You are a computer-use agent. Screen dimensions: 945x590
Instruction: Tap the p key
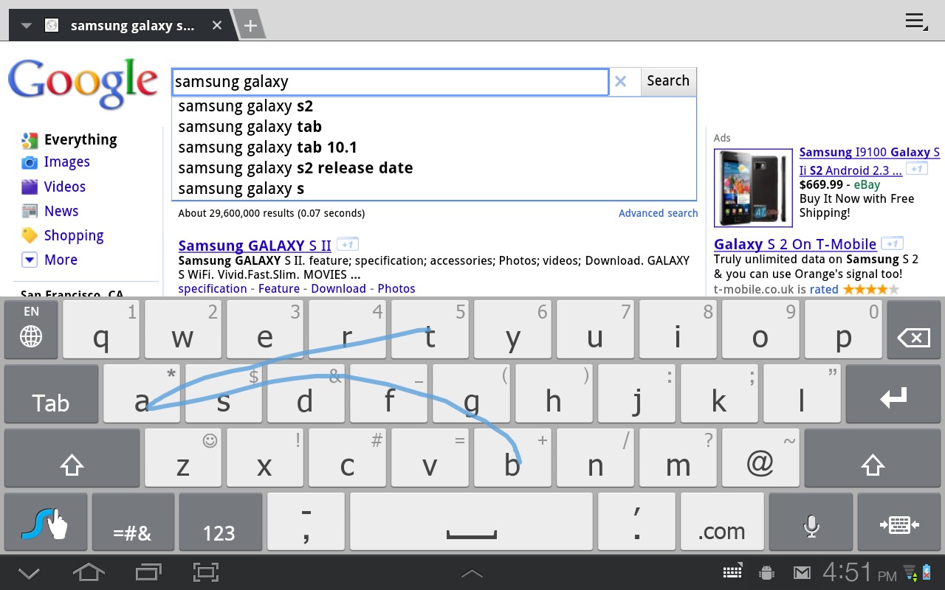tap(843, 328)
